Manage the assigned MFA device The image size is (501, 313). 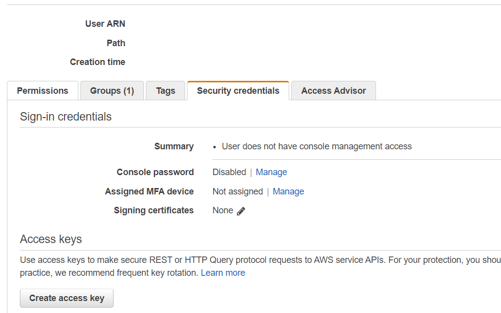[288, 191]
